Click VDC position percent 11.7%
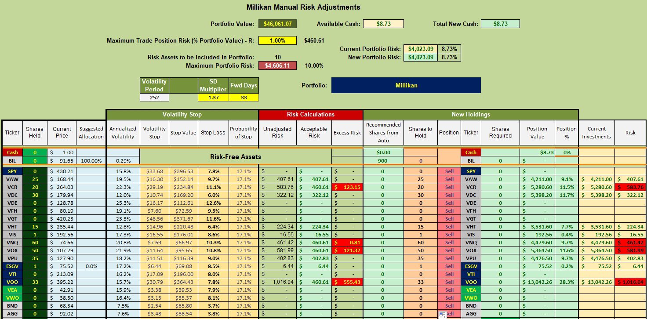This screenshot has height=319, width=647. 567,195
